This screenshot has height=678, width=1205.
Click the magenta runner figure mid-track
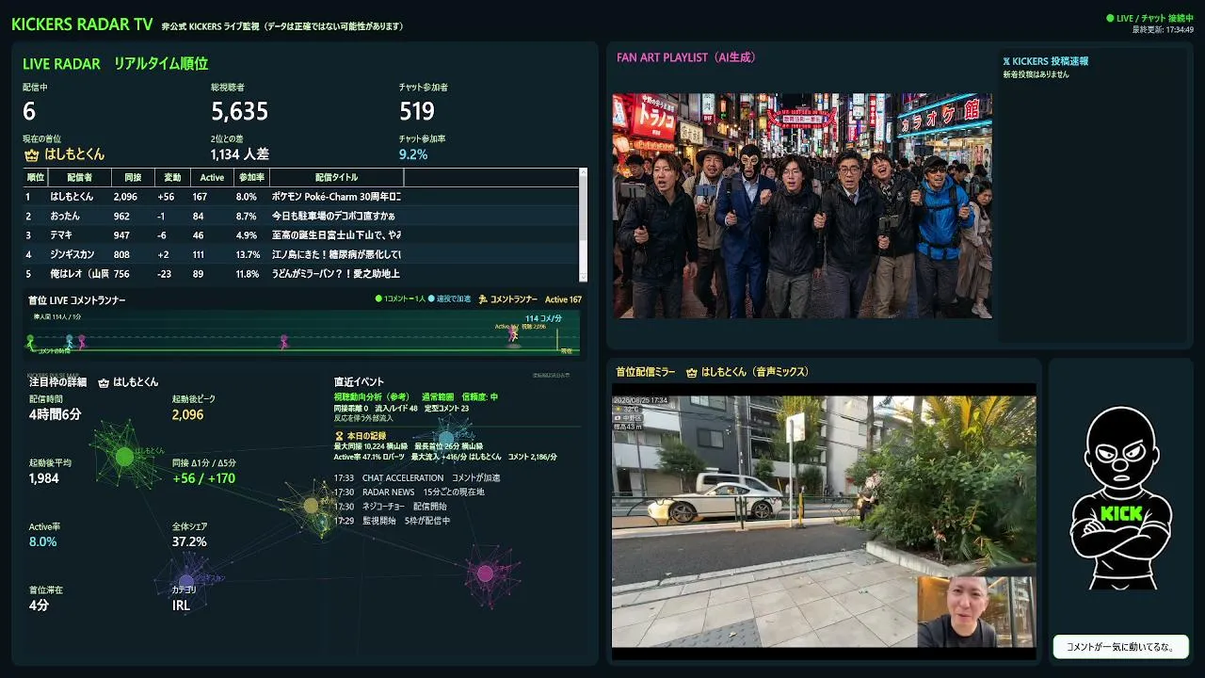283,342
